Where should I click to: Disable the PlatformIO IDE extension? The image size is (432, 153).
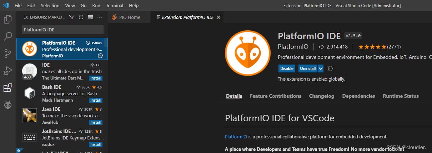287,68
